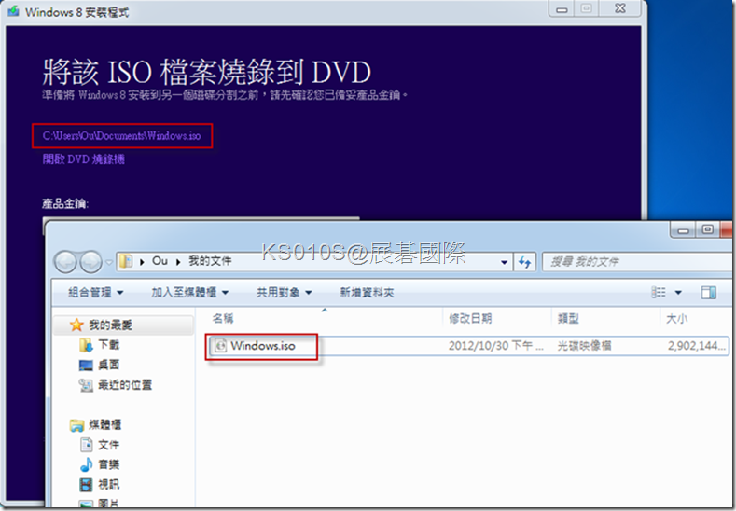The image size is (736, 511).
Task: Open 桌面 in the navigation pane
Action: coord(108,365)
